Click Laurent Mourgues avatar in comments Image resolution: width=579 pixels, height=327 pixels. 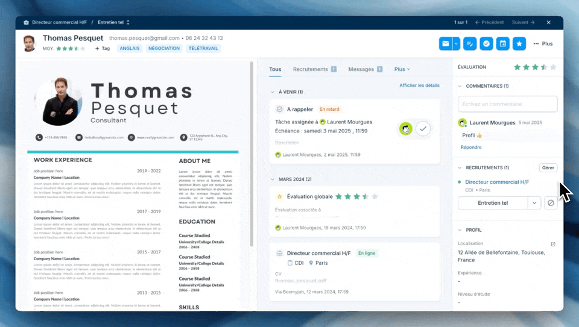coord(462,123)
